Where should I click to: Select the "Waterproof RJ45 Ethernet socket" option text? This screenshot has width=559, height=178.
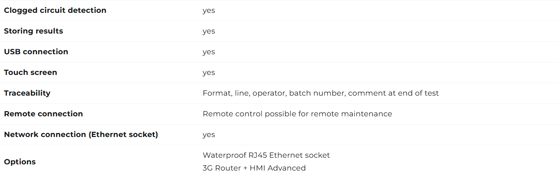pyautogui.click(x=266, y=155)
